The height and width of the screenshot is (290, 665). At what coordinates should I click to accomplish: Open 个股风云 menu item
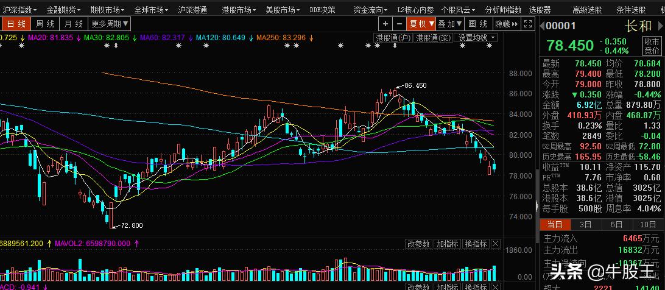click(x=459, y=9)
